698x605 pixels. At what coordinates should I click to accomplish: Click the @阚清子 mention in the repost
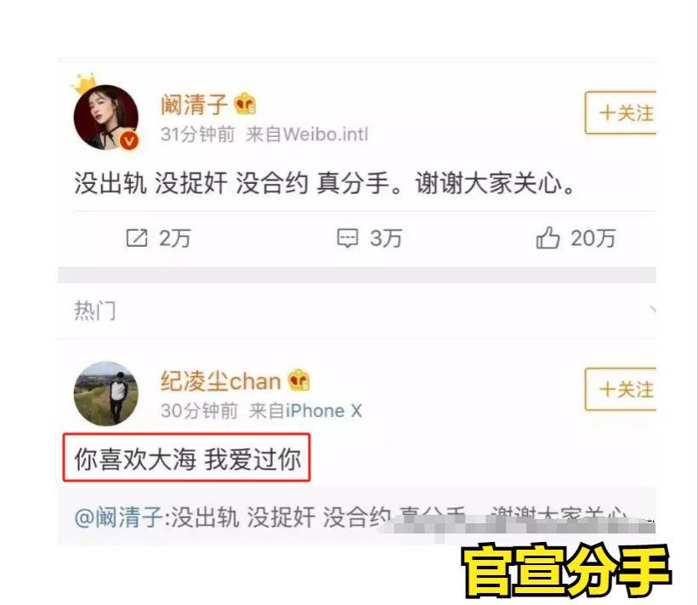click(119, 517)
